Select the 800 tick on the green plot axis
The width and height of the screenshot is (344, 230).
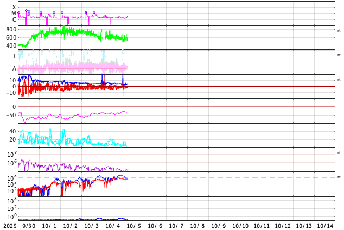11,30
